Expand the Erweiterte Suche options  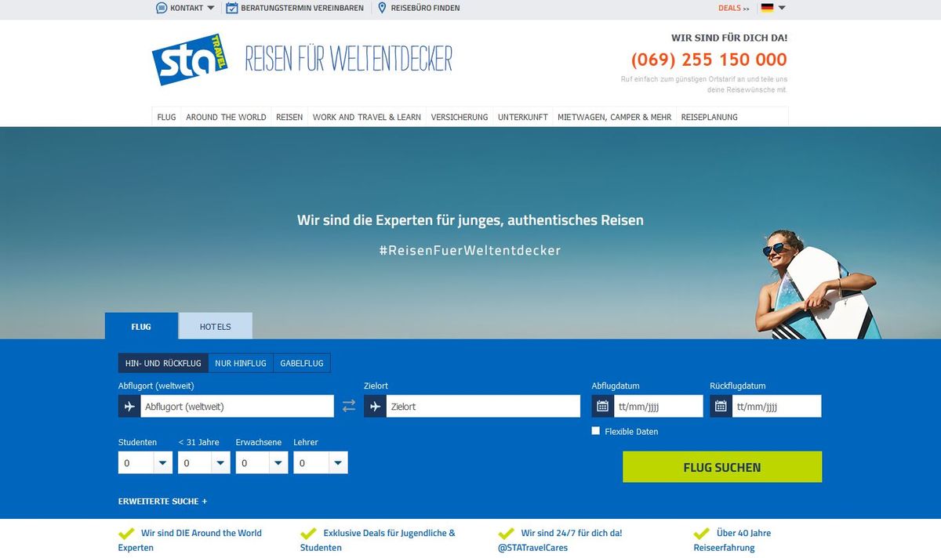[163, 501]
